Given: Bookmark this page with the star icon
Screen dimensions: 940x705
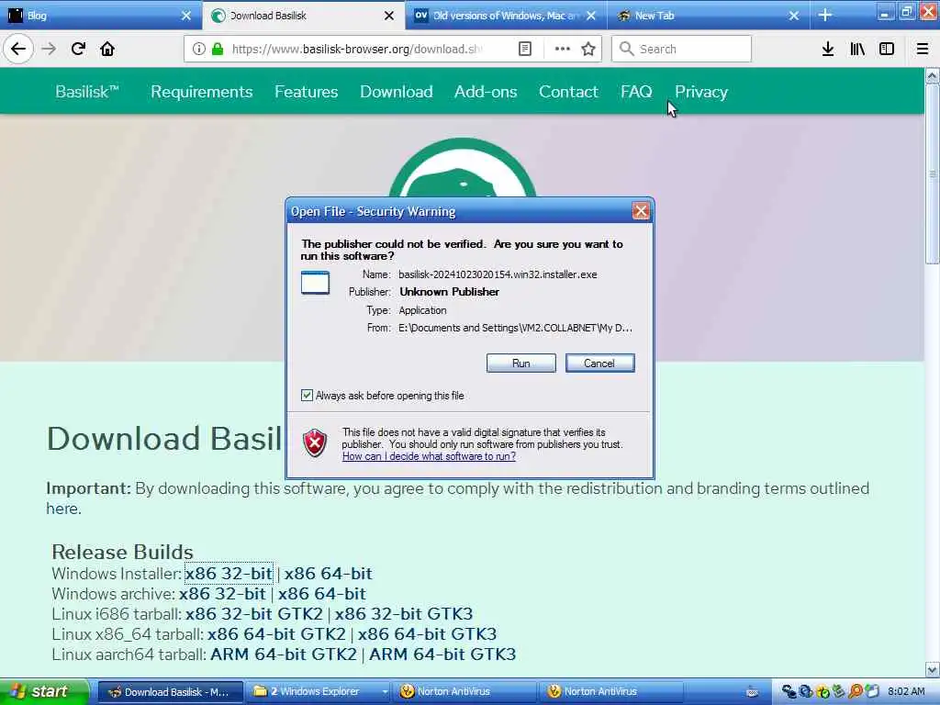Looking at the screenshot, I should point(588,49).
